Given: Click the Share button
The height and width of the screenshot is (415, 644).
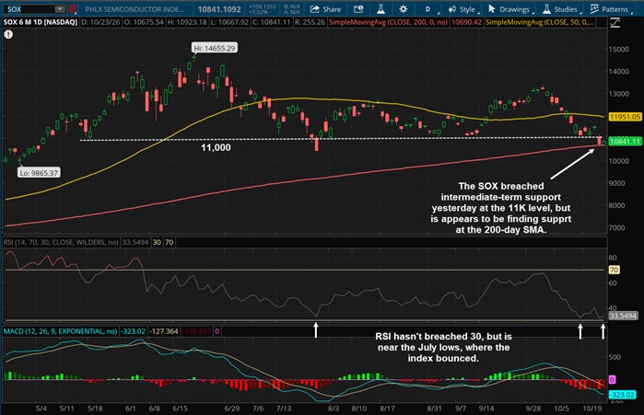Looking at the screenshot, I should click(x=325, y=9).
